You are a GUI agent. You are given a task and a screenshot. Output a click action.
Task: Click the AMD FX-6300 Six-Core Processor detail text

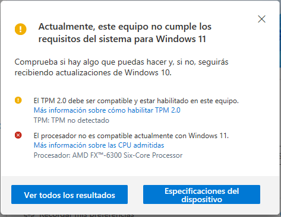coord(108,155)
